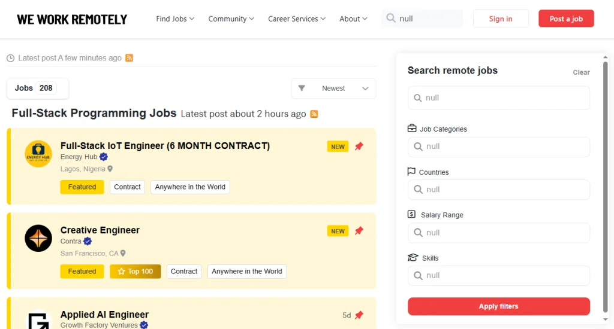Viewport: 614px width, 329px height.
Task: Click Energy Hub verified badge icon
Action: [103, 157]
